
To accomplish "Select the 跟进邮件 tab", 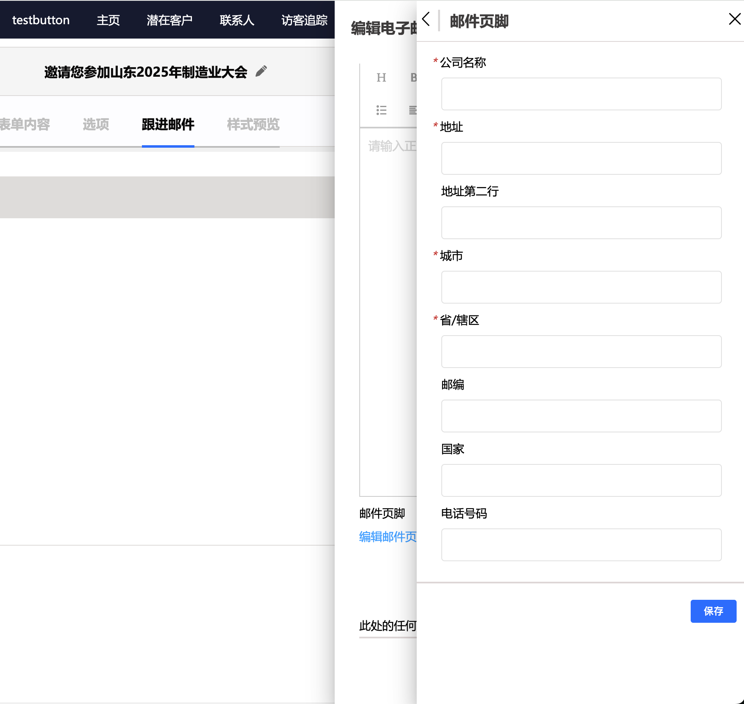I will pos(168,124).
